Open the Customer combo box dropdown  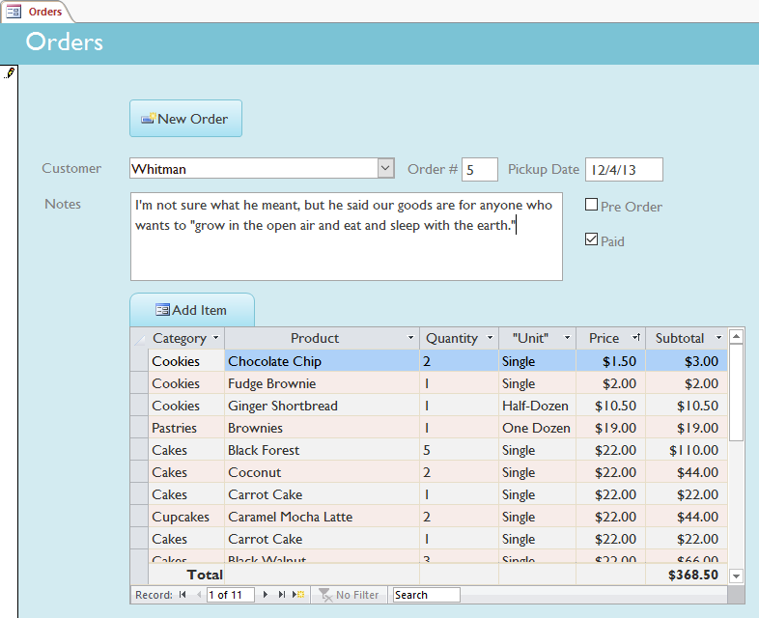[x=385, y=168]
